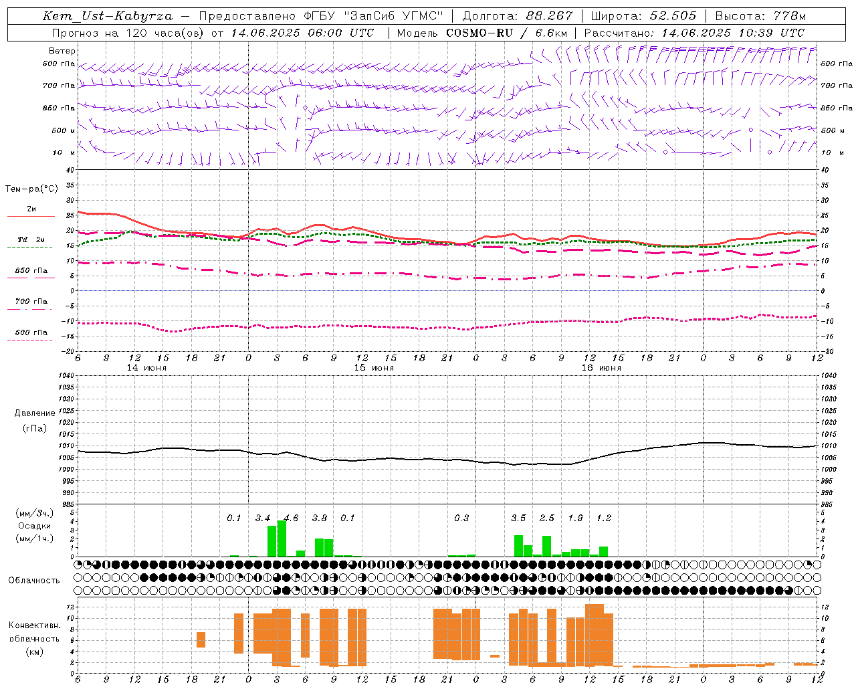
Task: Select the (мм/1ч.) precipitation unit label
Action: point(35,538)
